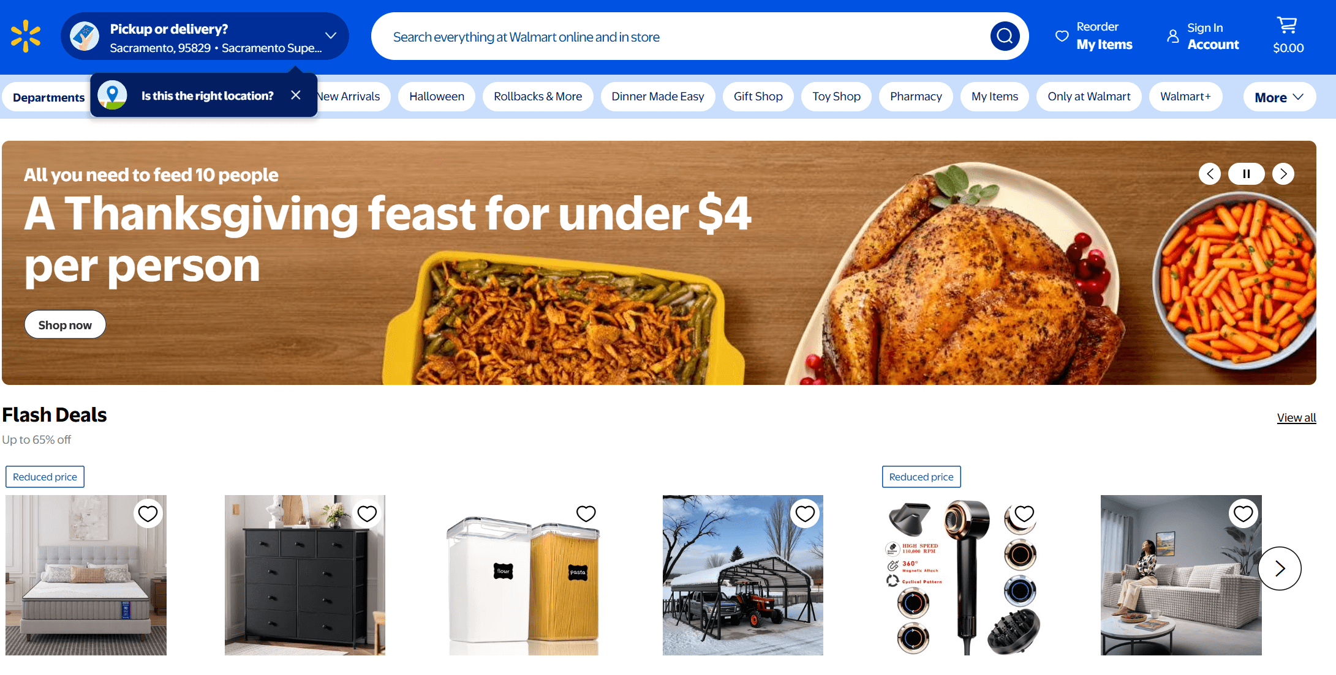Open the Halloween category tab

point(437,97)
